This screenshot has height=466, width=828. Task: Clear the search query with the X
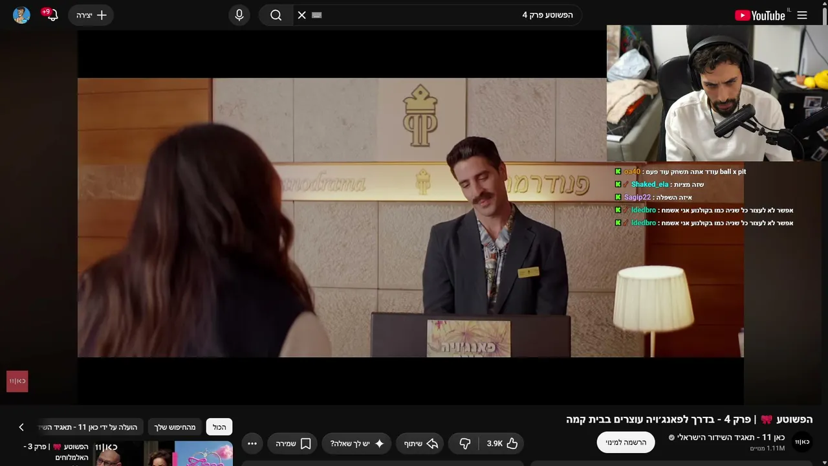[x=301, y=15]
